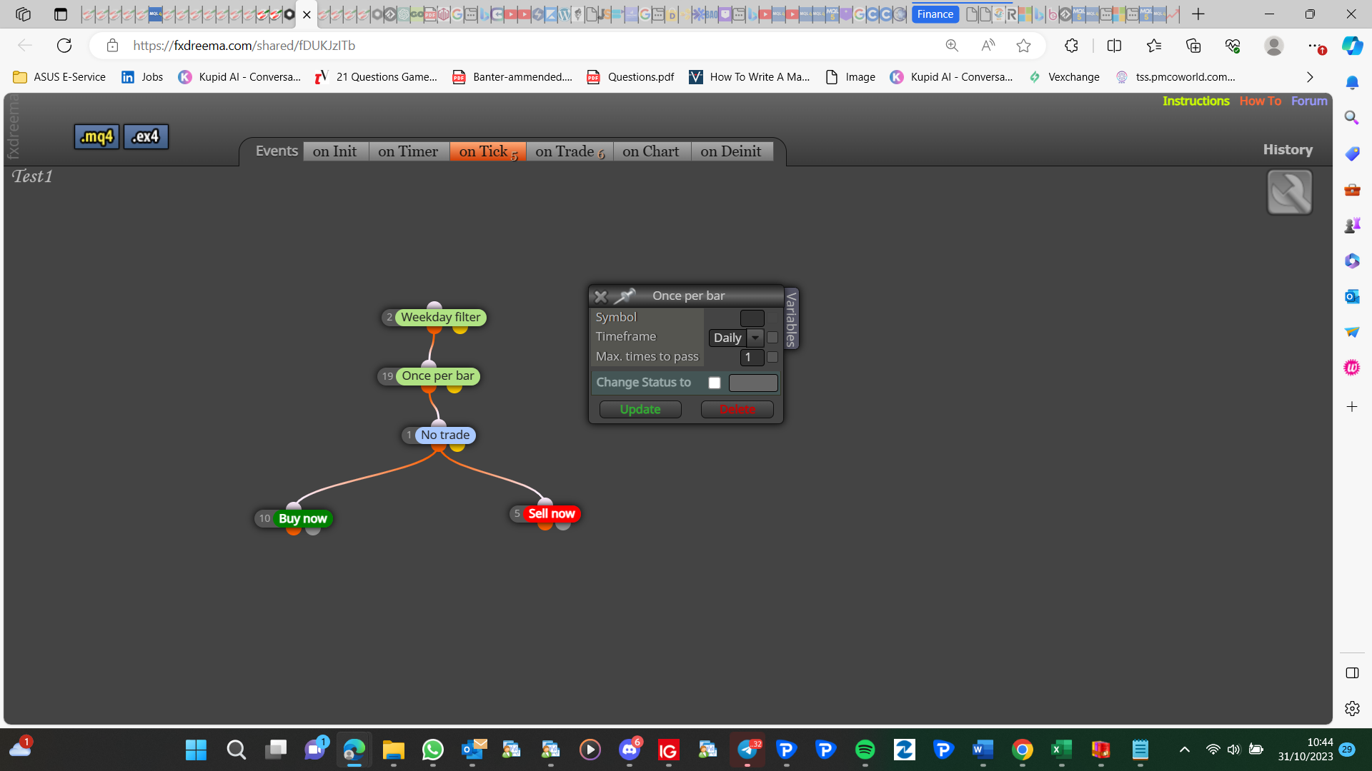This screenshot has width=1372, height=771.
Task: Click Weekday filter orange output connector
Action: (434, 328)
